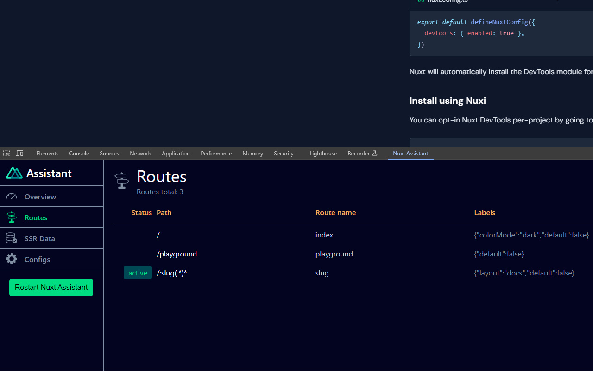This screenshot has width=593, height=371.
Task: Click the layout docs labels cell
Action: (x=524, y=273)
